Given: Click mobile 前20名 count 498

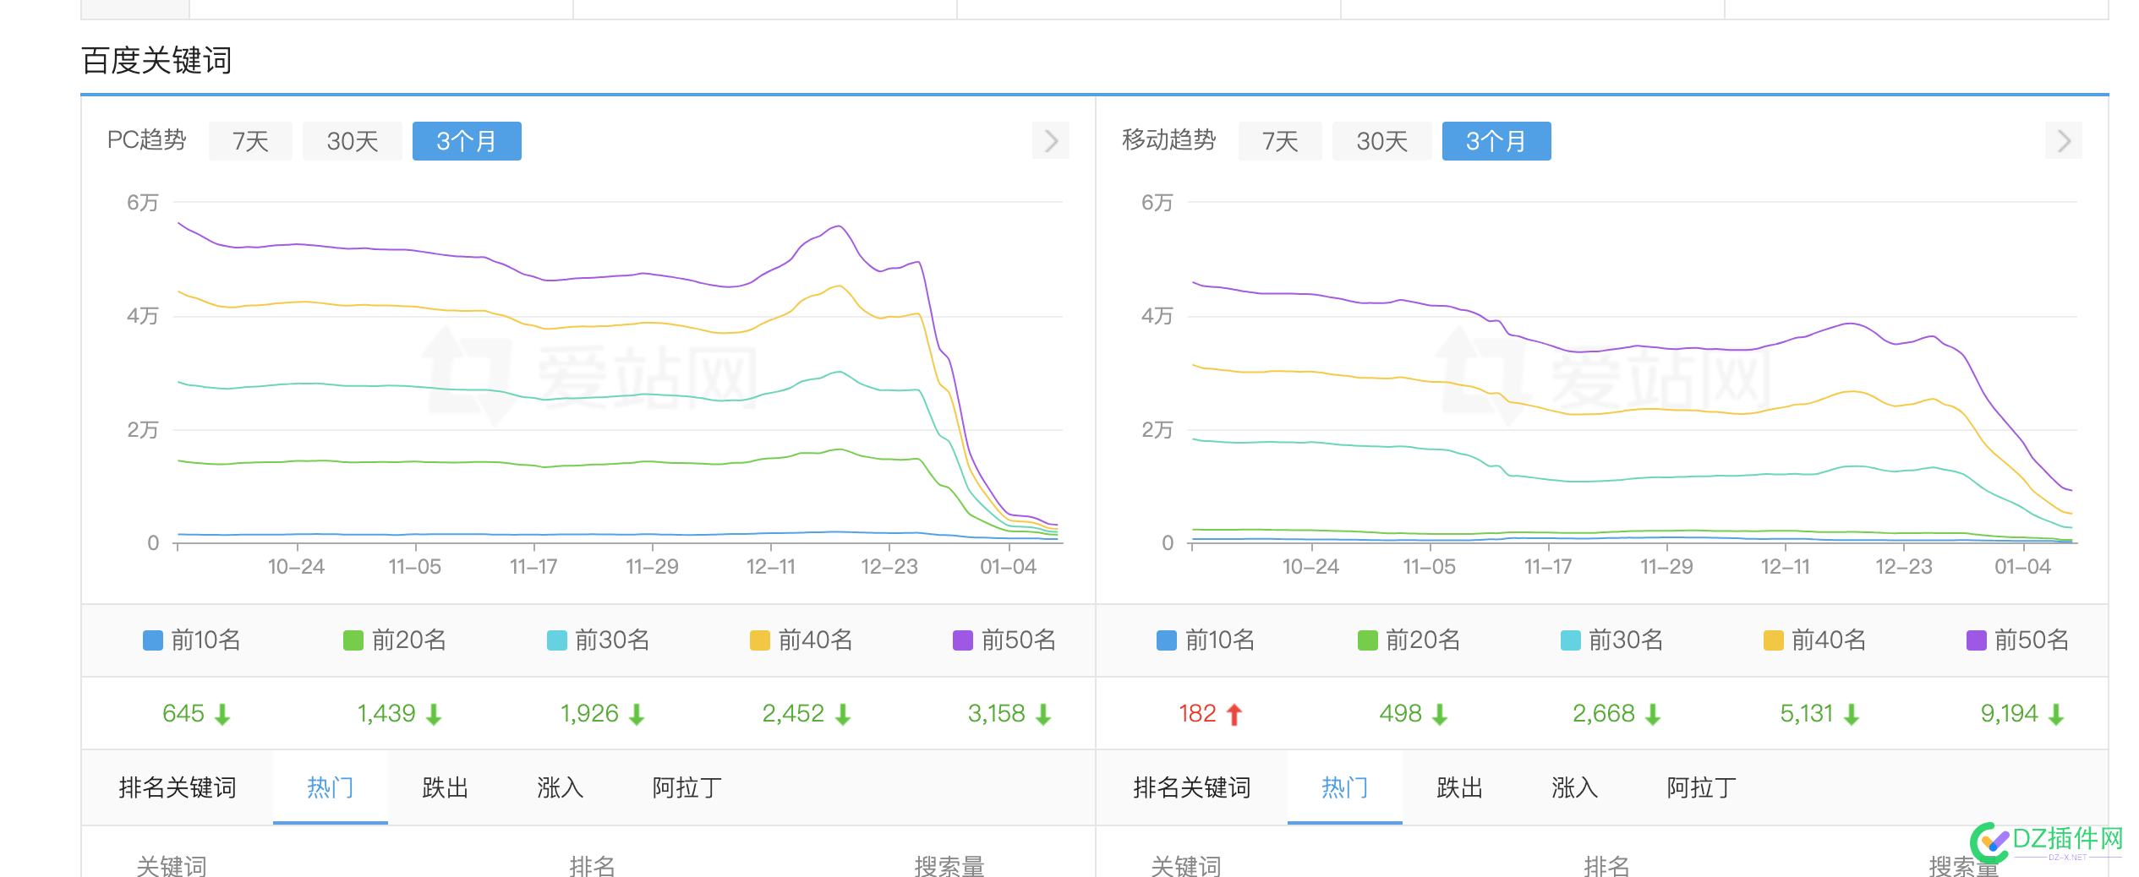Looking at the screenshot, I should [1401, 714].
